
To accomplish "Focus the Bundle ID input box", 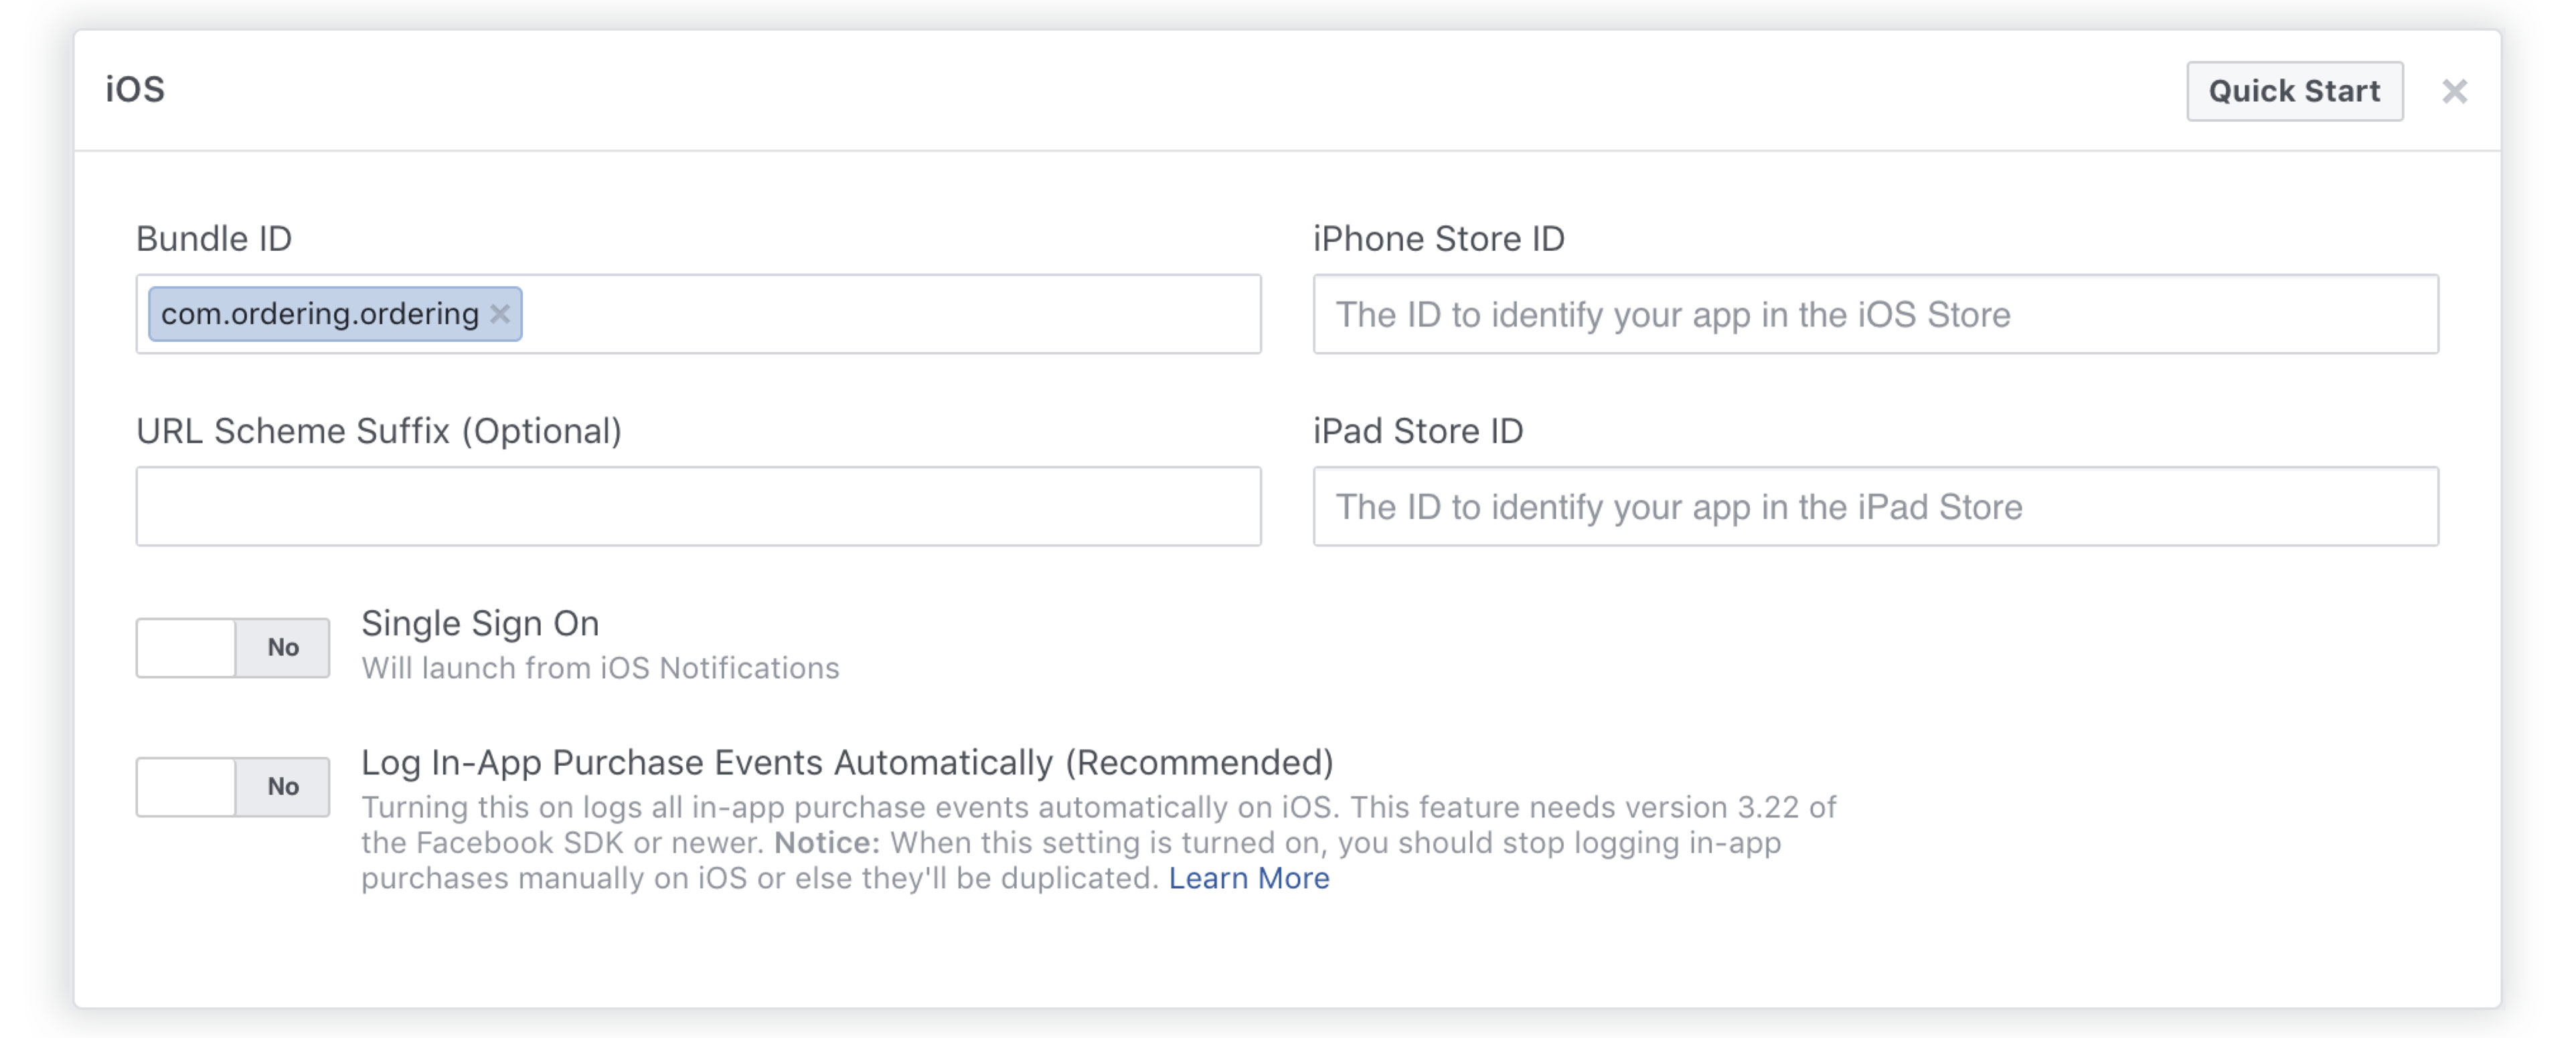I will (890, 314).
